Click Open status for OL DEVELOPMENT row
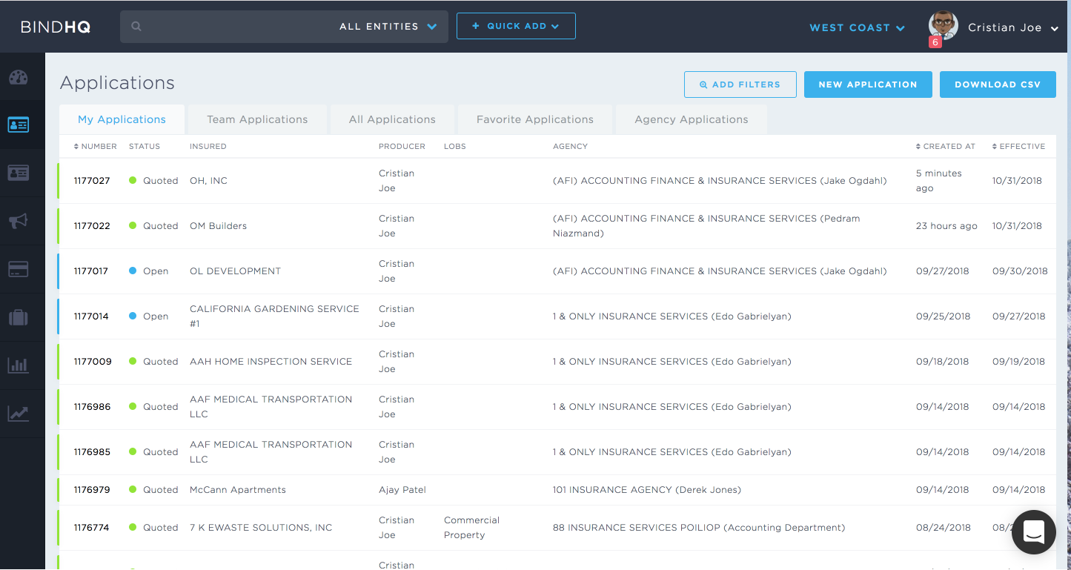 [149, 271]
